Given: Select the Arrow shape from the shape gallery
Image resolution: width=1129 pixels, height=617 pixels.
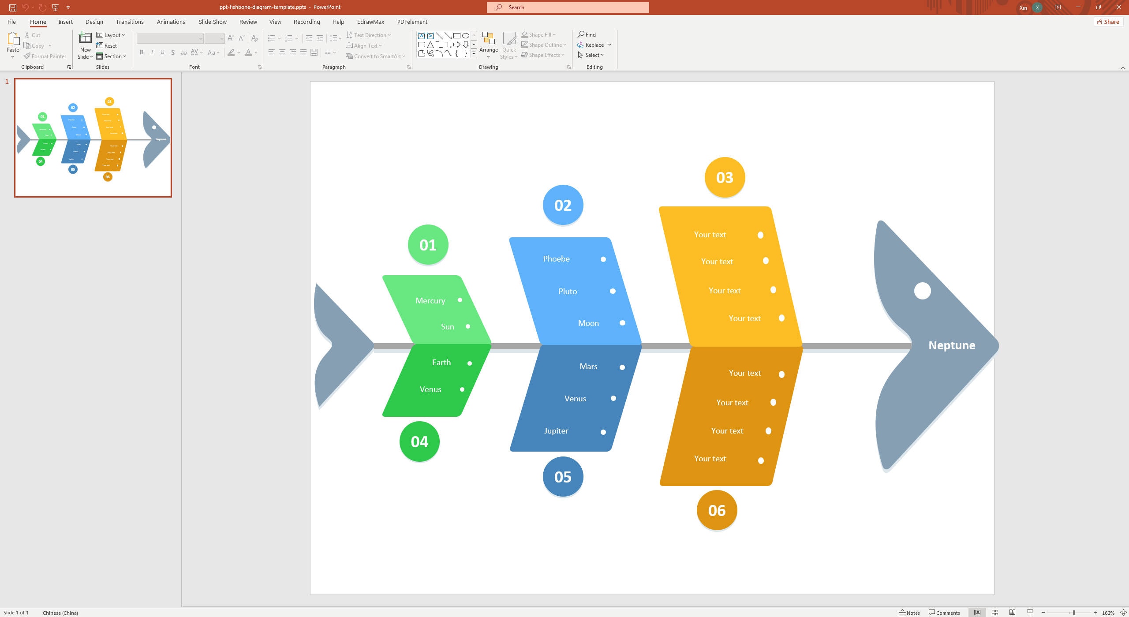Looking at the screenshot, I should (x=448, y=35).
